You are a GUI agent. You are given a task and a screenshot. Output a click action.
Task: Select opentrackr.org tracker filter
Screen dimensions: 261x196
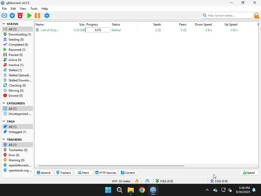(x=18, y=170)
